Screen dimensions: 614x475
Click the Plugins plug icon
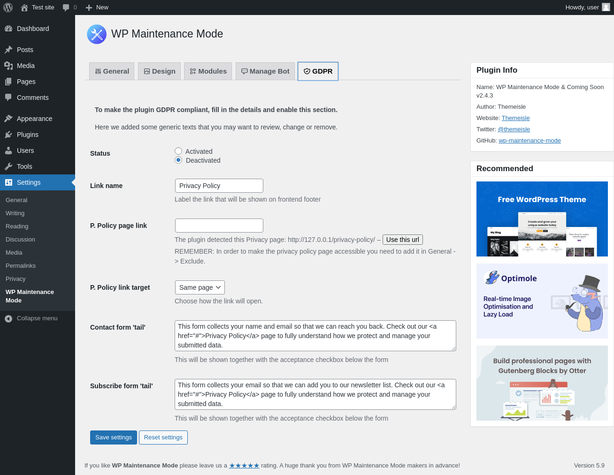[8, 135]
